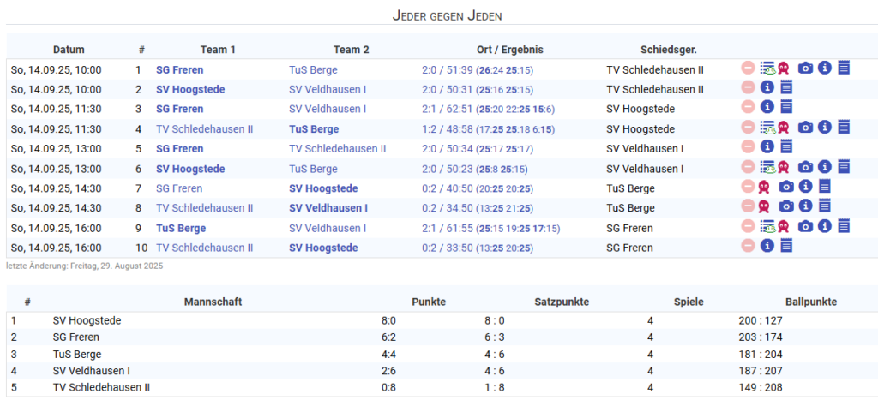
Task: Click the pink minus icon for game 10
Action: coord(748,246)
